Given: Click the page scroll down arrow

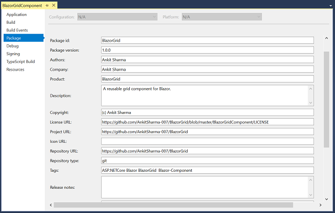Looking at the screenshot, I should 326,199.
